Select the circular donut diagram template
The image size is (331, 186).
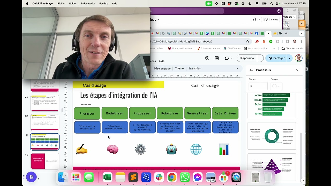coord(272,136)
